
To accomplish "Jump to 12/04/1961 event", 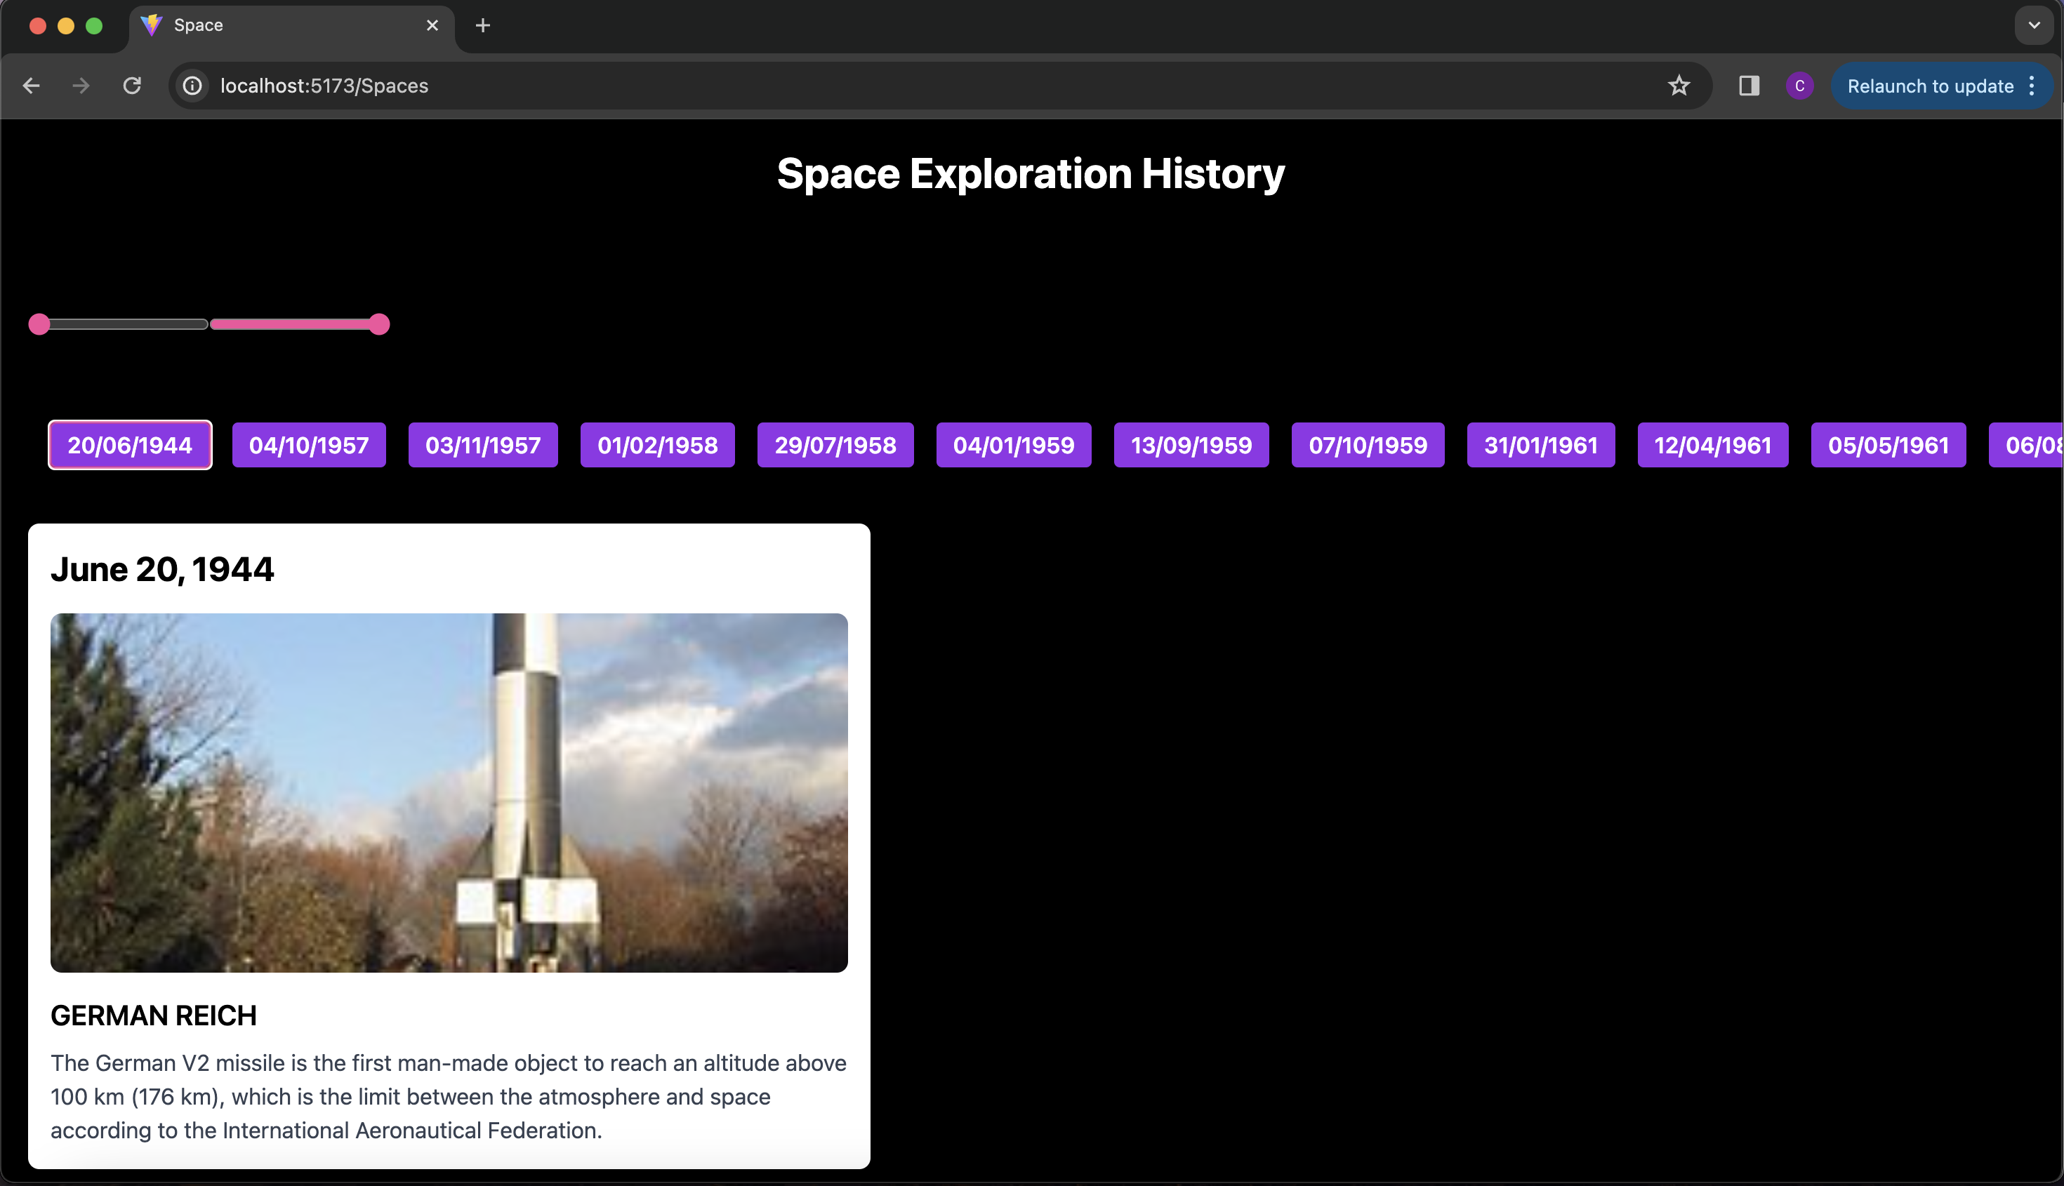I will tap(1712, 445).
